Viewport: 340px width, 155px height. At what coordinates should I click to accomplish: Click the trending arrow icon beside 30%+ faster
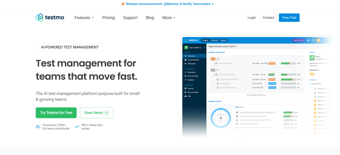tap(77, 127)
